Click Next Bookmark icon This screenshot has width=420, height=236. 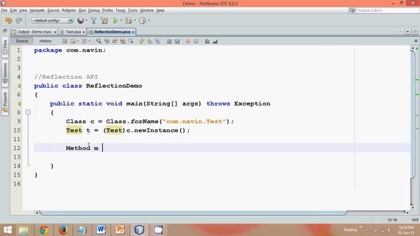point(150,41)
